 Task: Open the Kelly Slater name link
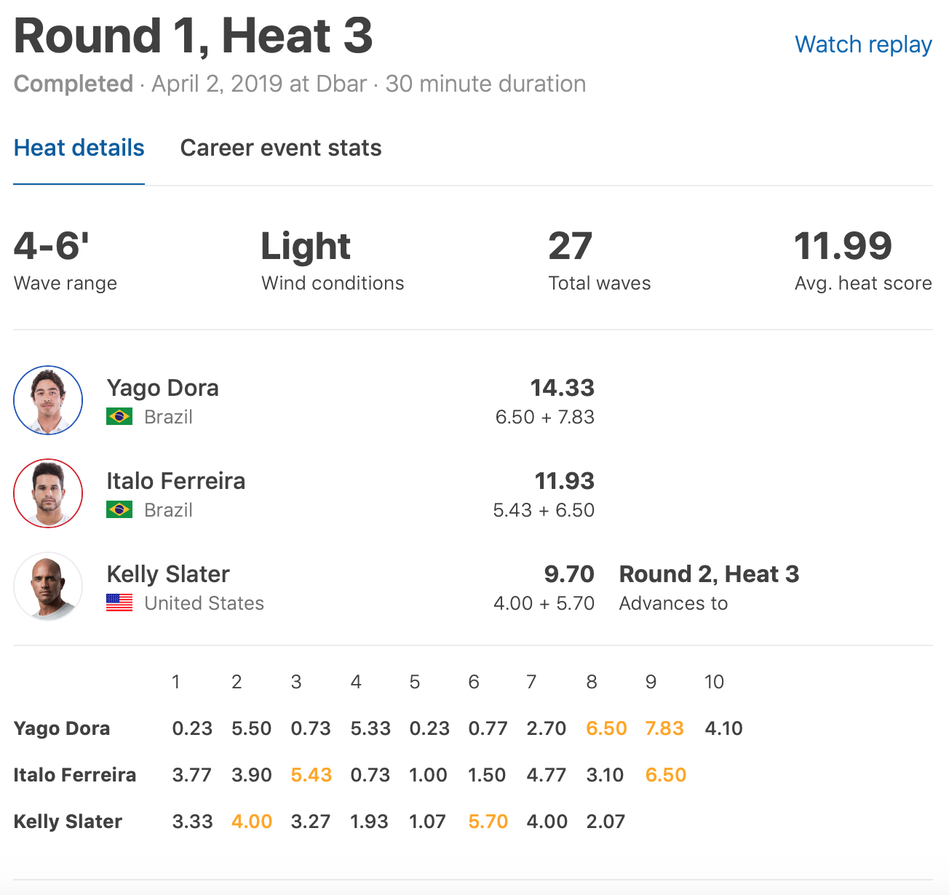[x=168, y=574]
